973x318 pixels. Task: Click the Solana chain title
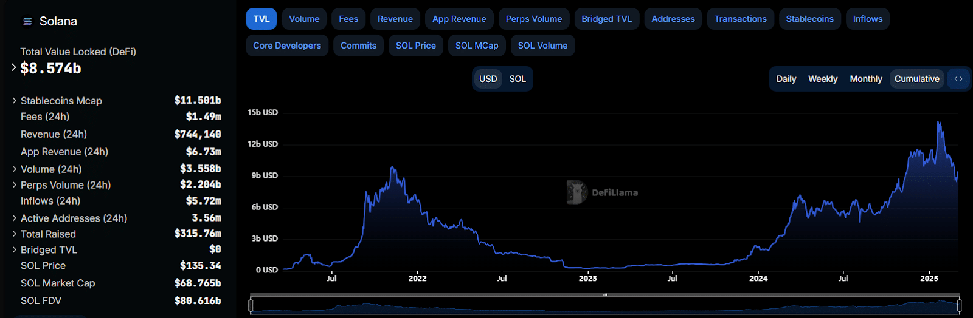(x=58, y=21)
